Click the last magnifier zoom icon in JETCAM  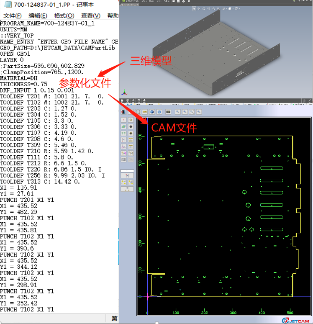click(199, 112)
